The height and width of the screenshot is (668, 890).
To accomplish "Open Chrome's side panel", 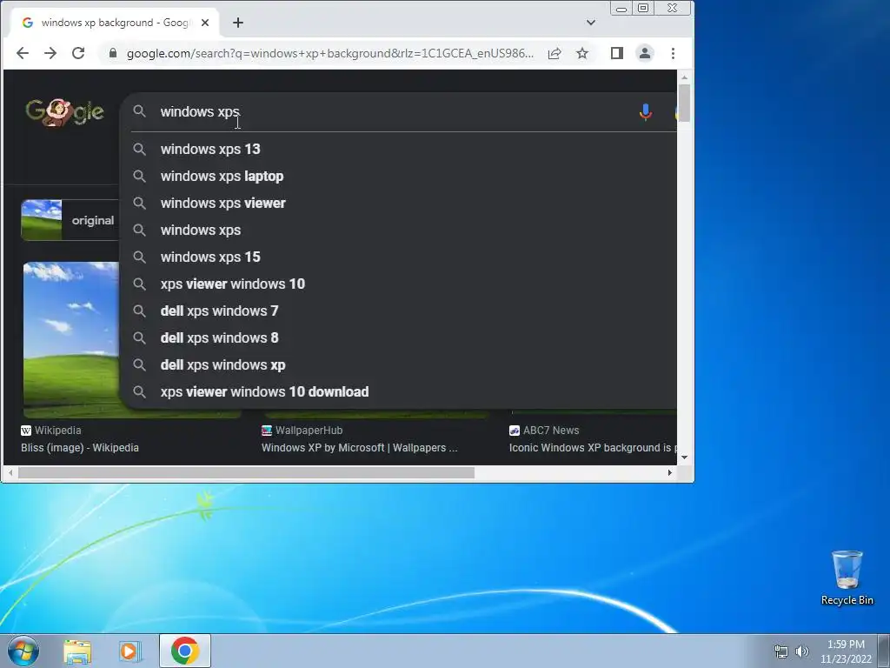I will coord(617,53).
